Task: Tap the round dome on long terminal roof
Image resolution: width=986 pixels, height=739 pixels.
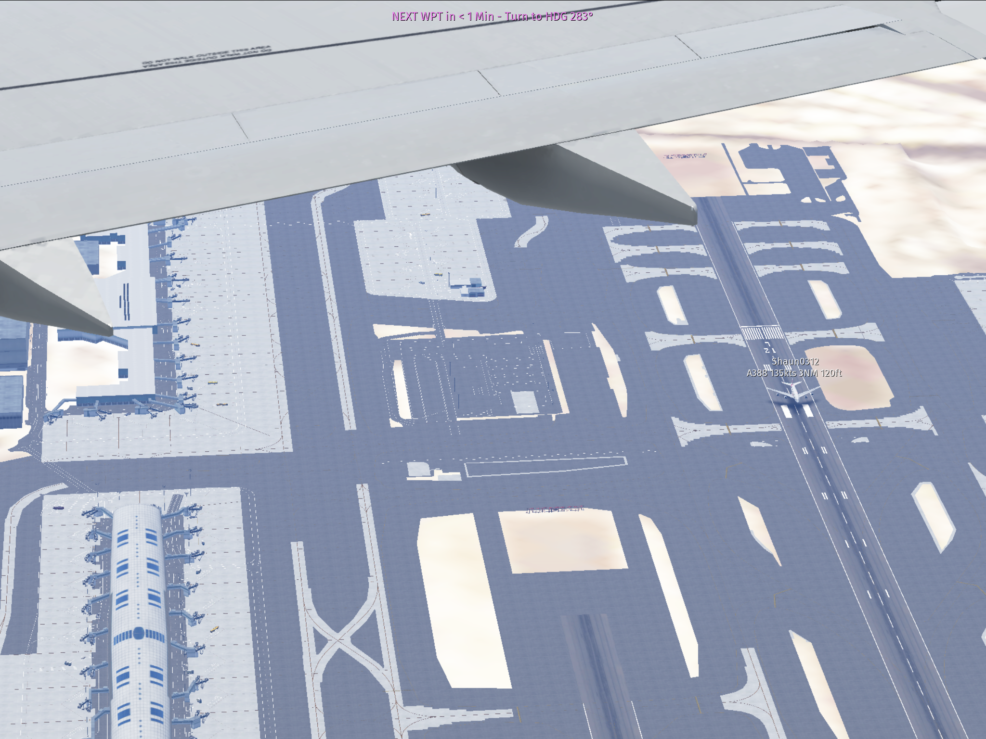Action: tap(139, 633)
